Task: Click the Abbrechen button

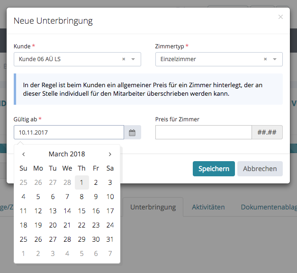Action: pyautogui.click(x=260, y=169)
